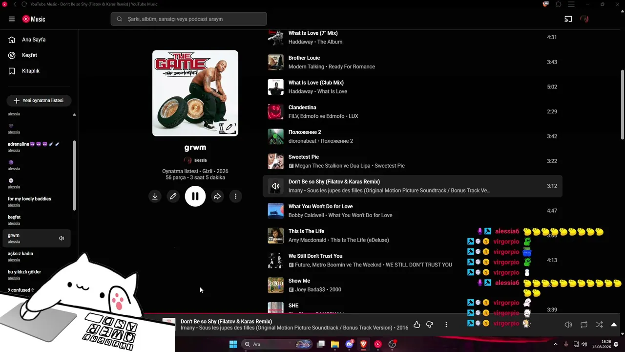Dislike the currently playing song
Screen dimensions: 625x352
point(430,325)
